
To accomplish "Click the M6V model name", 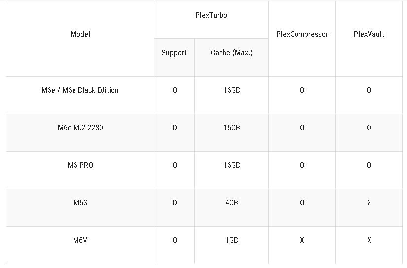I will point(80,240).
